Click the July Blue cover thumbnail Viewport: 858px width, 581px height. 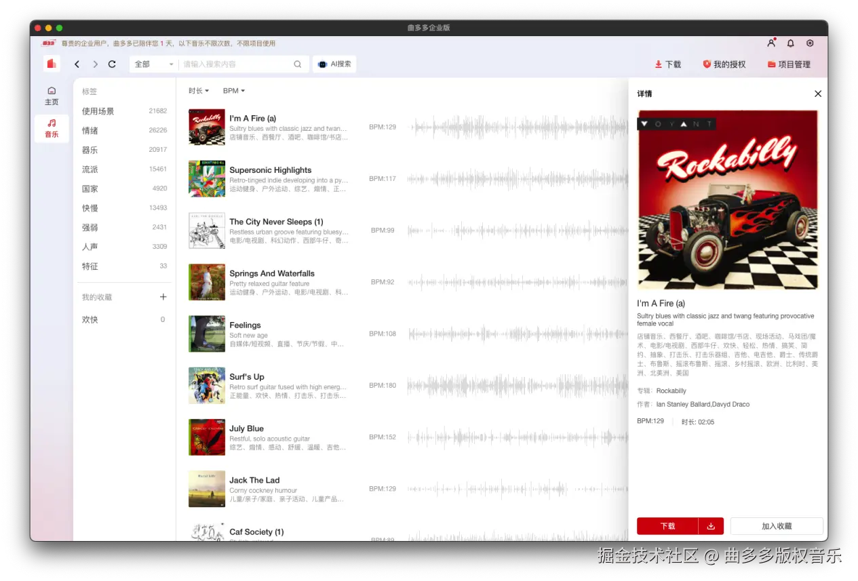tap(207, 437)
